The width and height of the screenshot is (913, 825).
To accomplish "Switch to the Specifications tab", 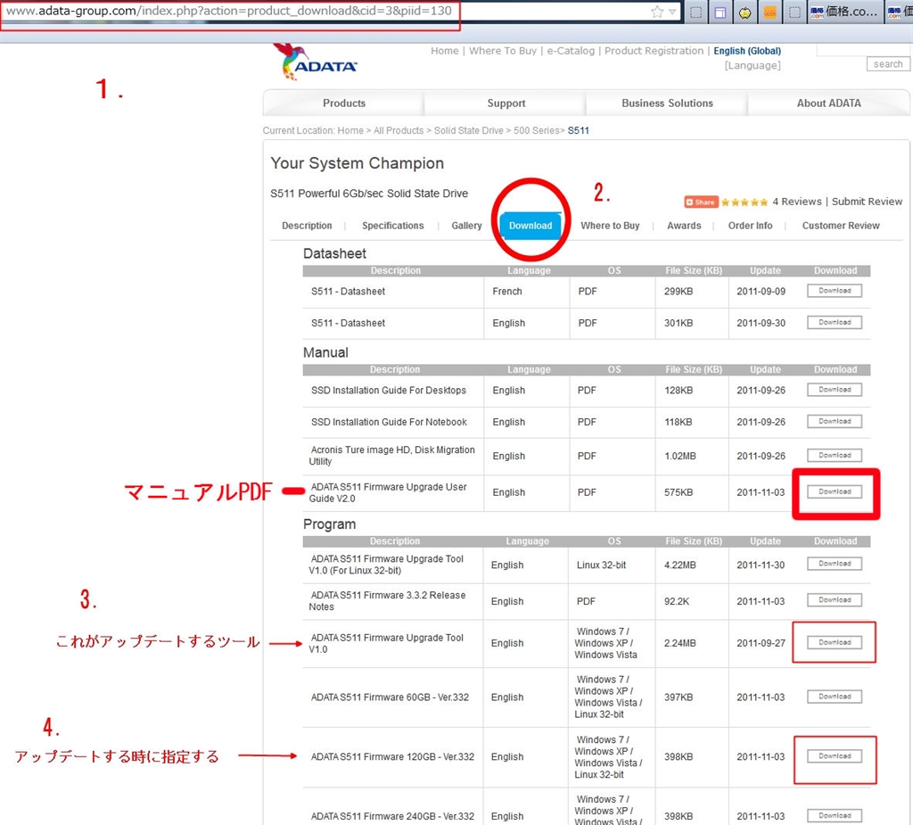I will [x=392, y=226].
